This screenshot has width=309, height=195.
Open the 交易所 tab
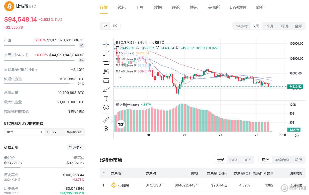[x=214, y=8]
